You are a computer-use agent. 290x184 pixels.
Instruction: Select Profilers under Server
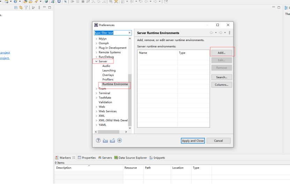tap(108, 79)
